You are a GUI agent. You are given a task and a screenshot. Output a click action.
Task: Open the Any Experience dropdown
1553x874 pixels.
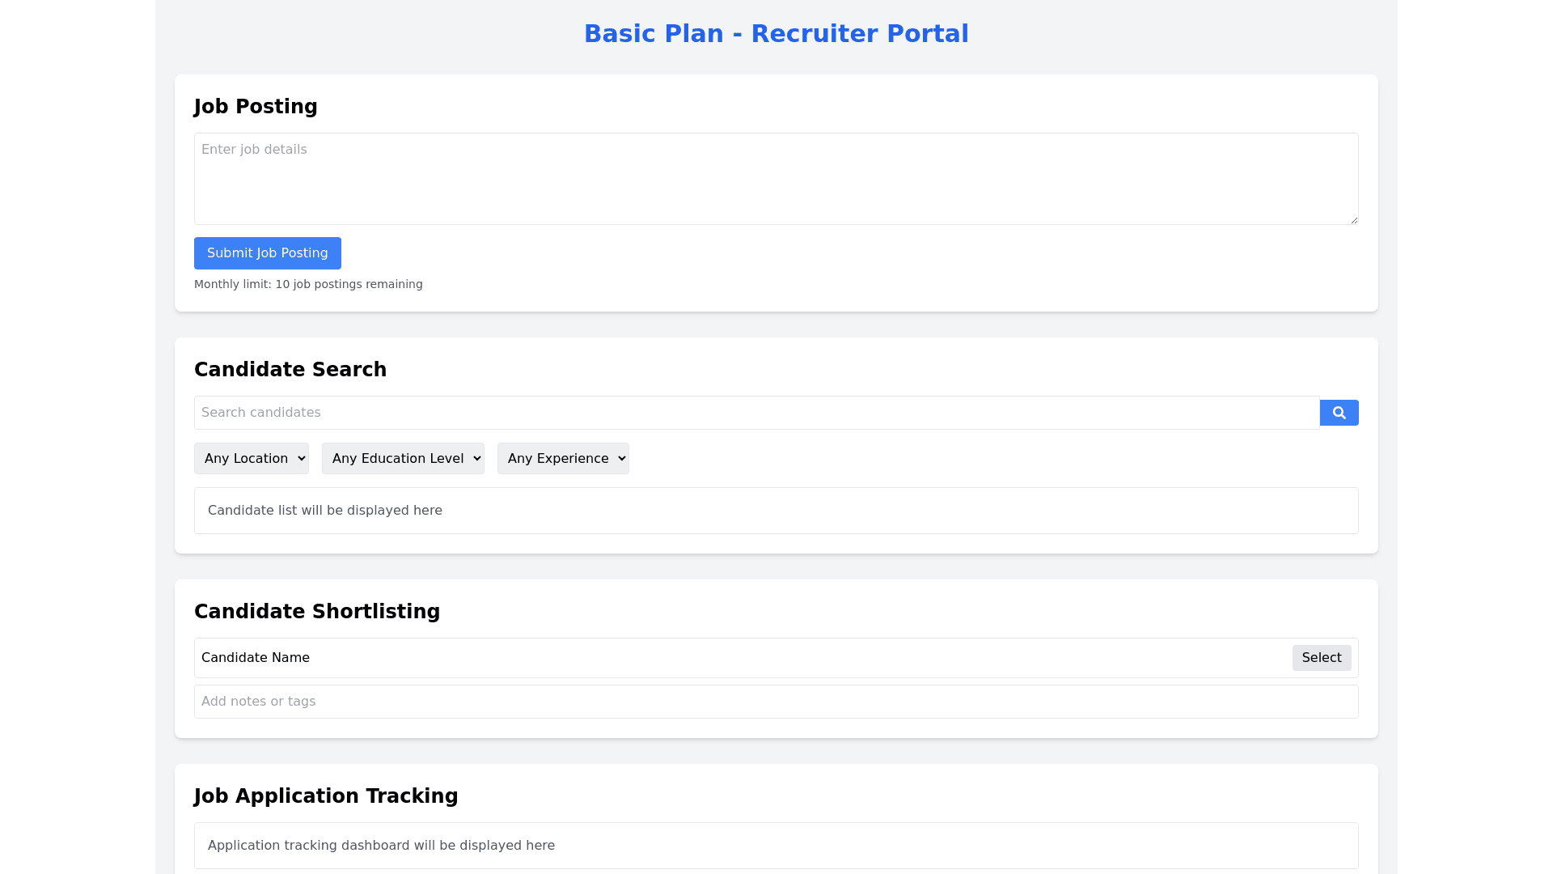click(x=562, y=459)
